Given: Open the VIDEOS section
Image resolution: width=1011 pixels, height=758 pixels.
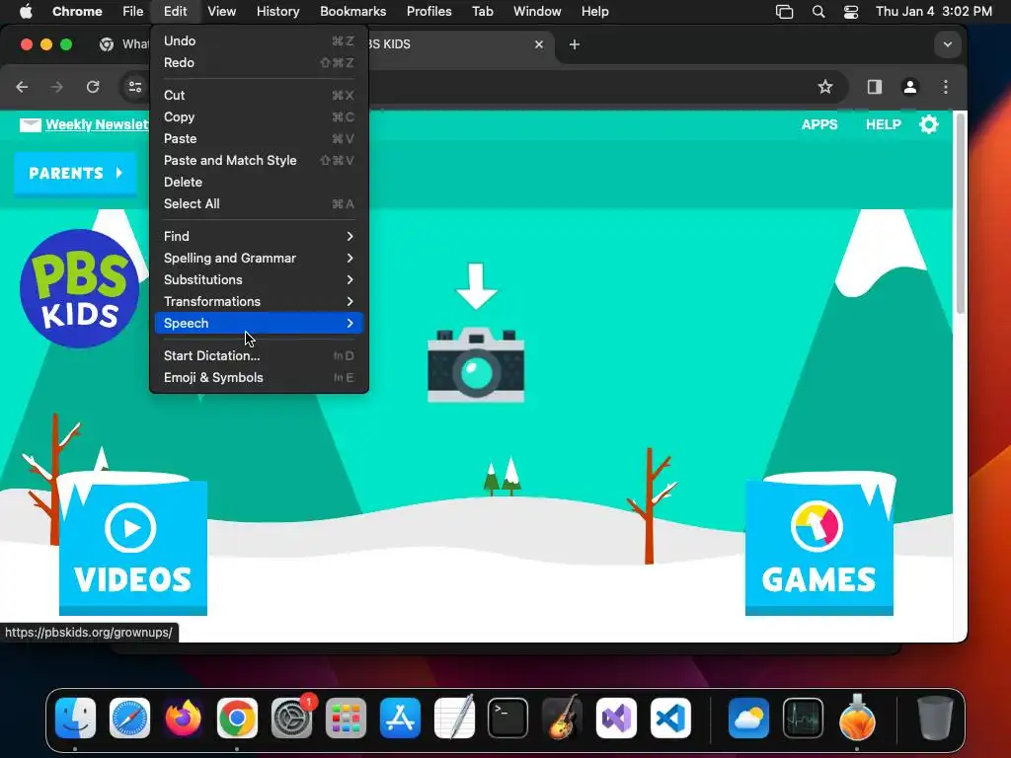Looking at the screenshot, I should tap(133, 547).
